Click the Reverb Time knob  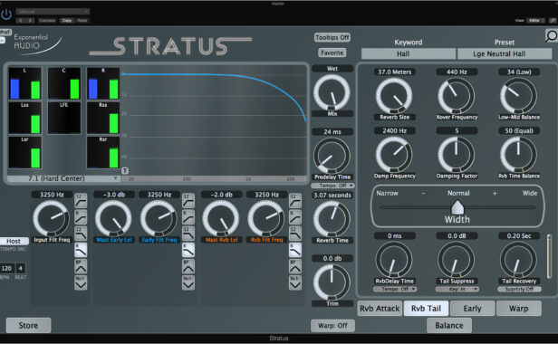click(x=332, y=218)
